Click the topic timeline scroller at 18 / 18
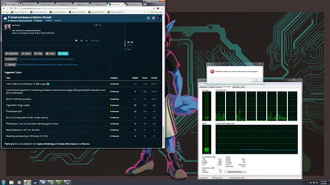 coord(130,43)
